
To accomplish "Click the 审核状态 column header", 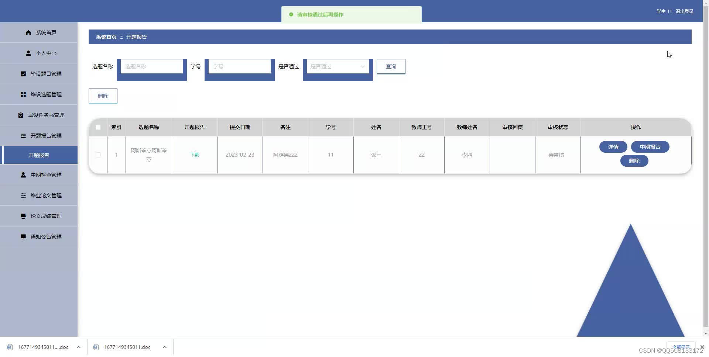I will click(558, 127).
